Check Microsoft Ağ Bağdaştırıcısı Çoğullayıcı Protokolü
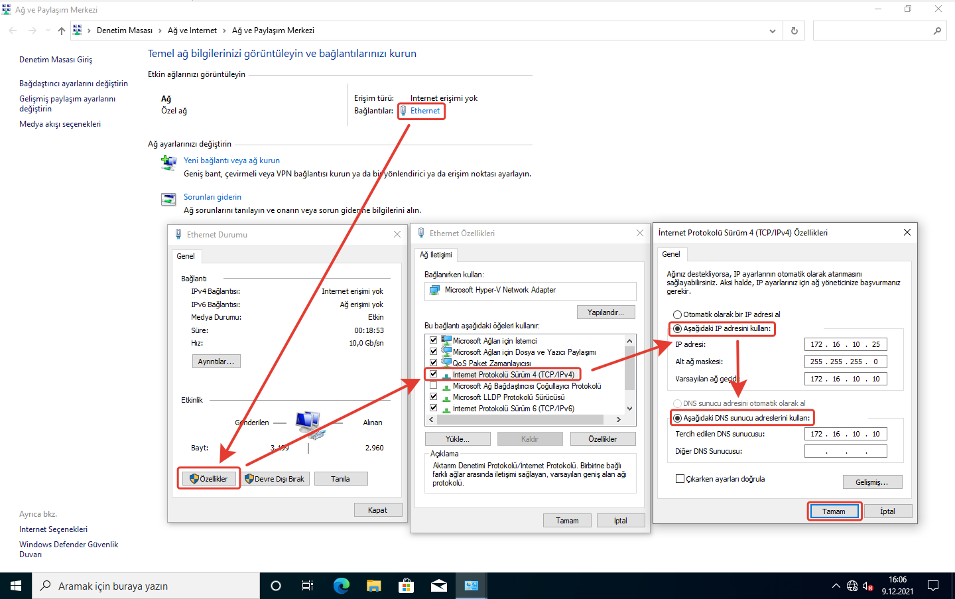Screen dimensions: 955x599 click(x=434, y=386)
